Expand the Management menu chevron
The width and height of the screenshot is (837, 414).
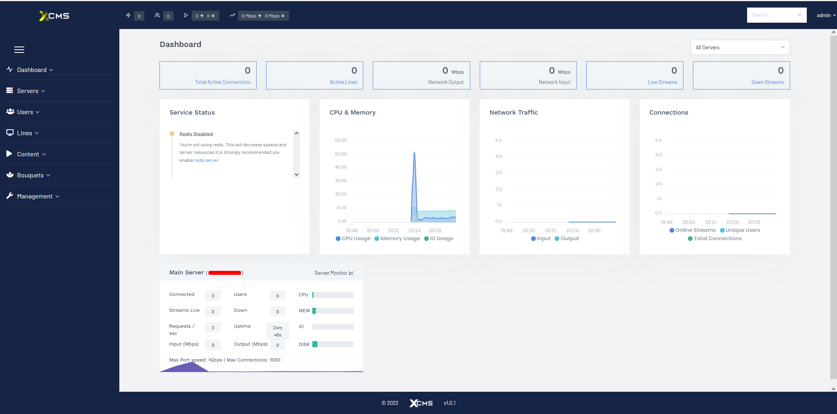(x=57, y=196)
